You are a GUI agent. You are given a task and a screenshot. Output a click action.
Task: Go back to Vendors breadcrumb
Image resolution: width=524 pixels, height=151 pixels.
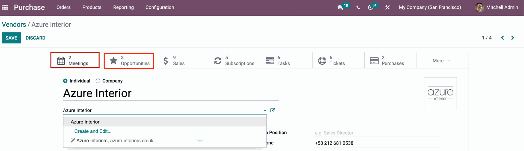click(14, 25)
